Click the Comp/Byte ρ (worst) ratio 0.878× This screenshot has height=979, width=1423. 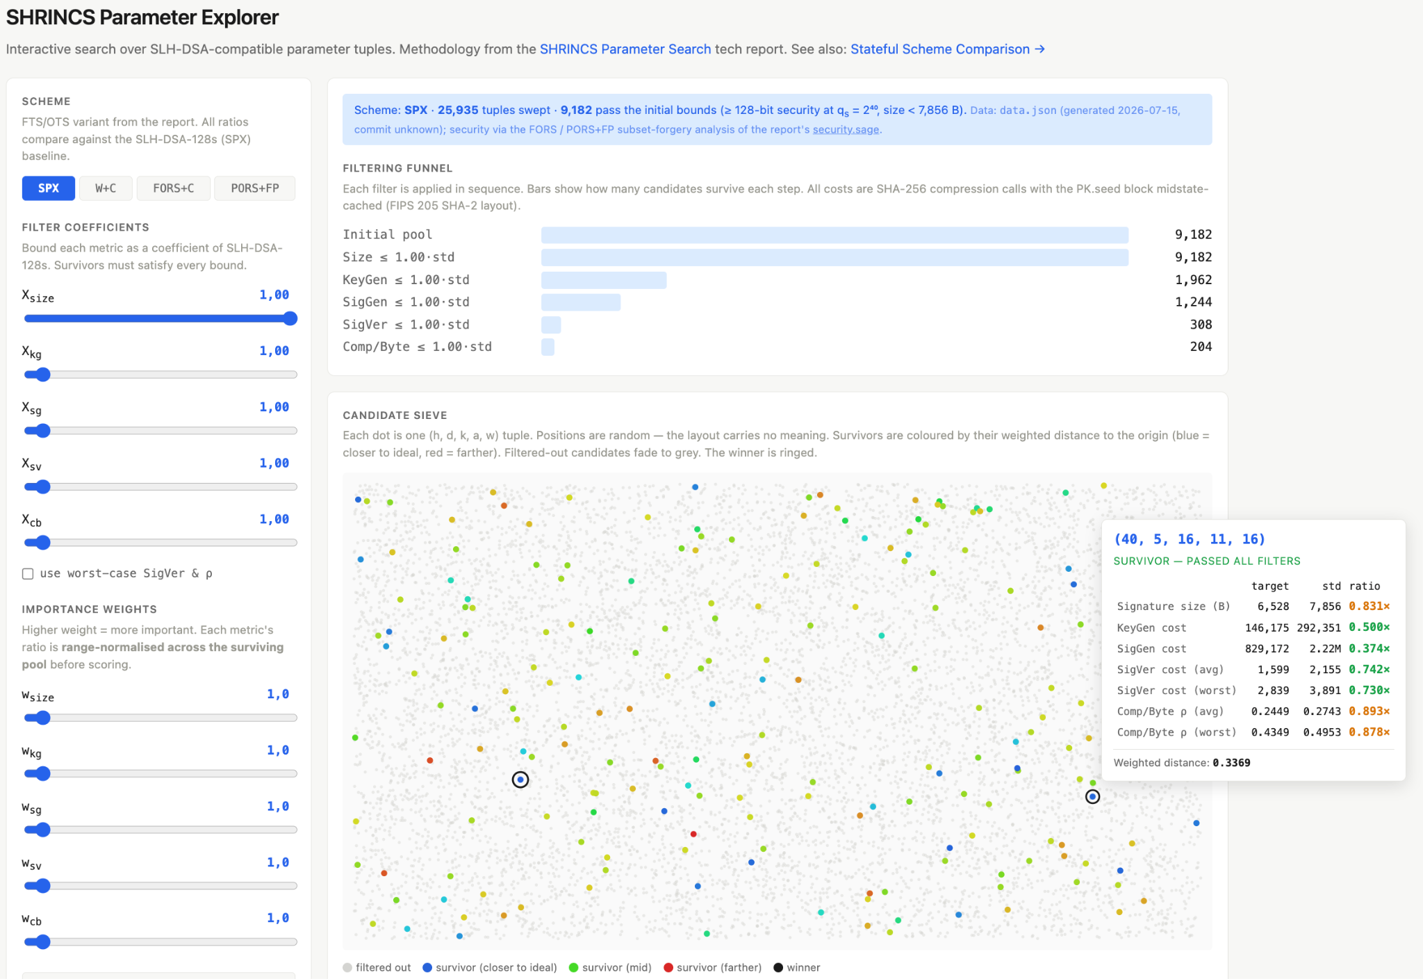click(1369, 732)
